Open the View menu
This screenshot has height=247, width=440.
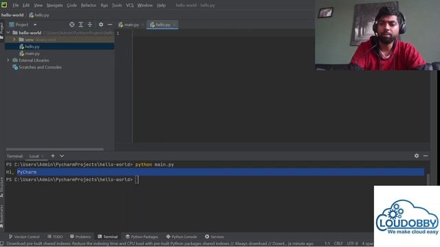pos(38,5)
